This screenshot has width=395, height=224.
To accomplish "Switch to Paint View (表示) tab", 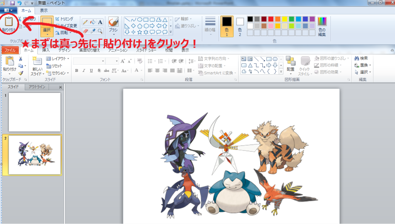I will 44,10.
